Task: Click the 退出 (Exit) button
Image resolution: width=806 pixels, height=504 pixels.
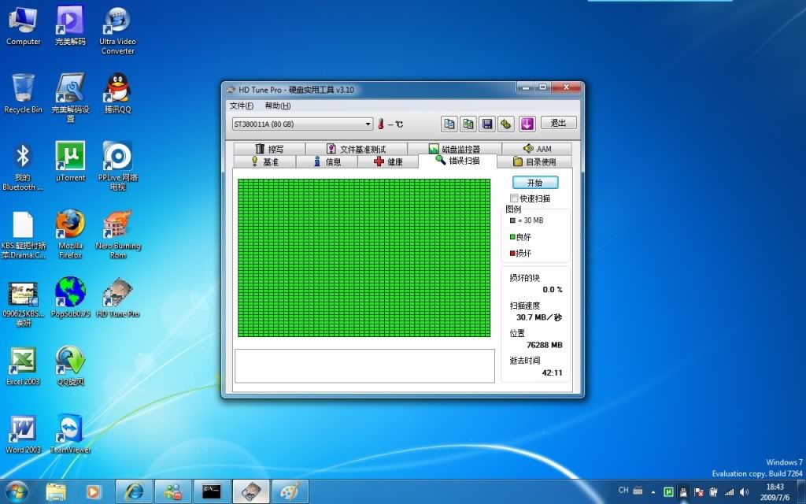Action: point(559,123)
